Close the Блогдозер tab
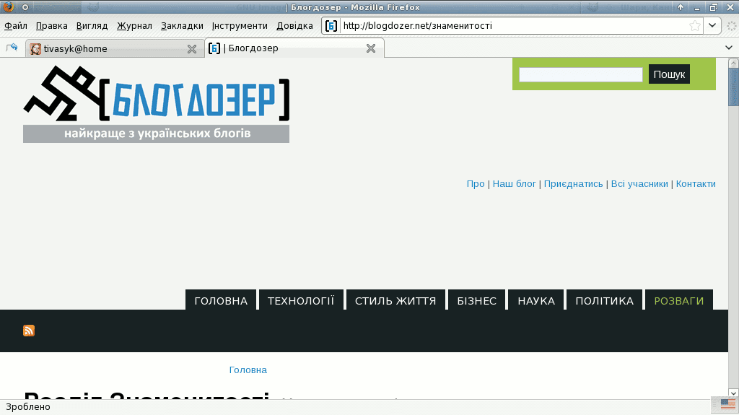Viewport: 739px width, 415px height. [371, 48]
